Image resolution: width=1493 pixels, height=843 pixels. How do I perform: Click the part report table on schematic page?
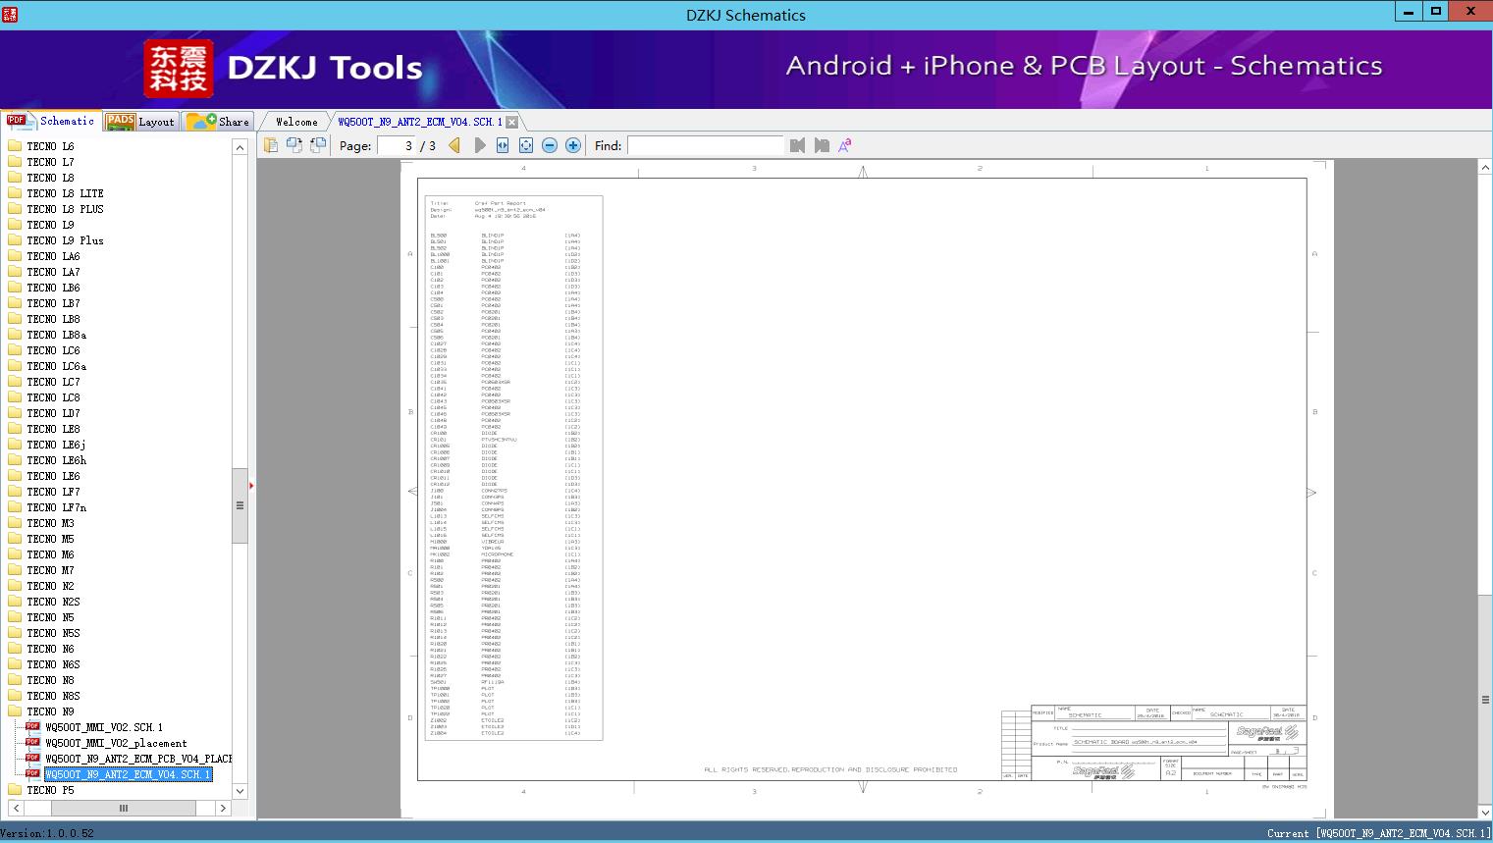coord(513,467)
